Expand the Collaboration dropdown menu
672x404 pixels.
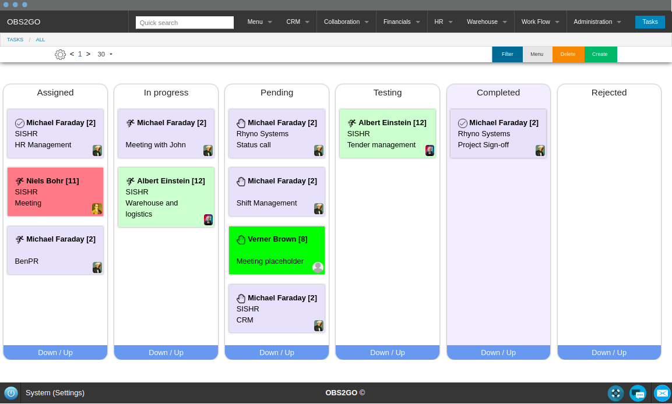click(x=346, y=22)
